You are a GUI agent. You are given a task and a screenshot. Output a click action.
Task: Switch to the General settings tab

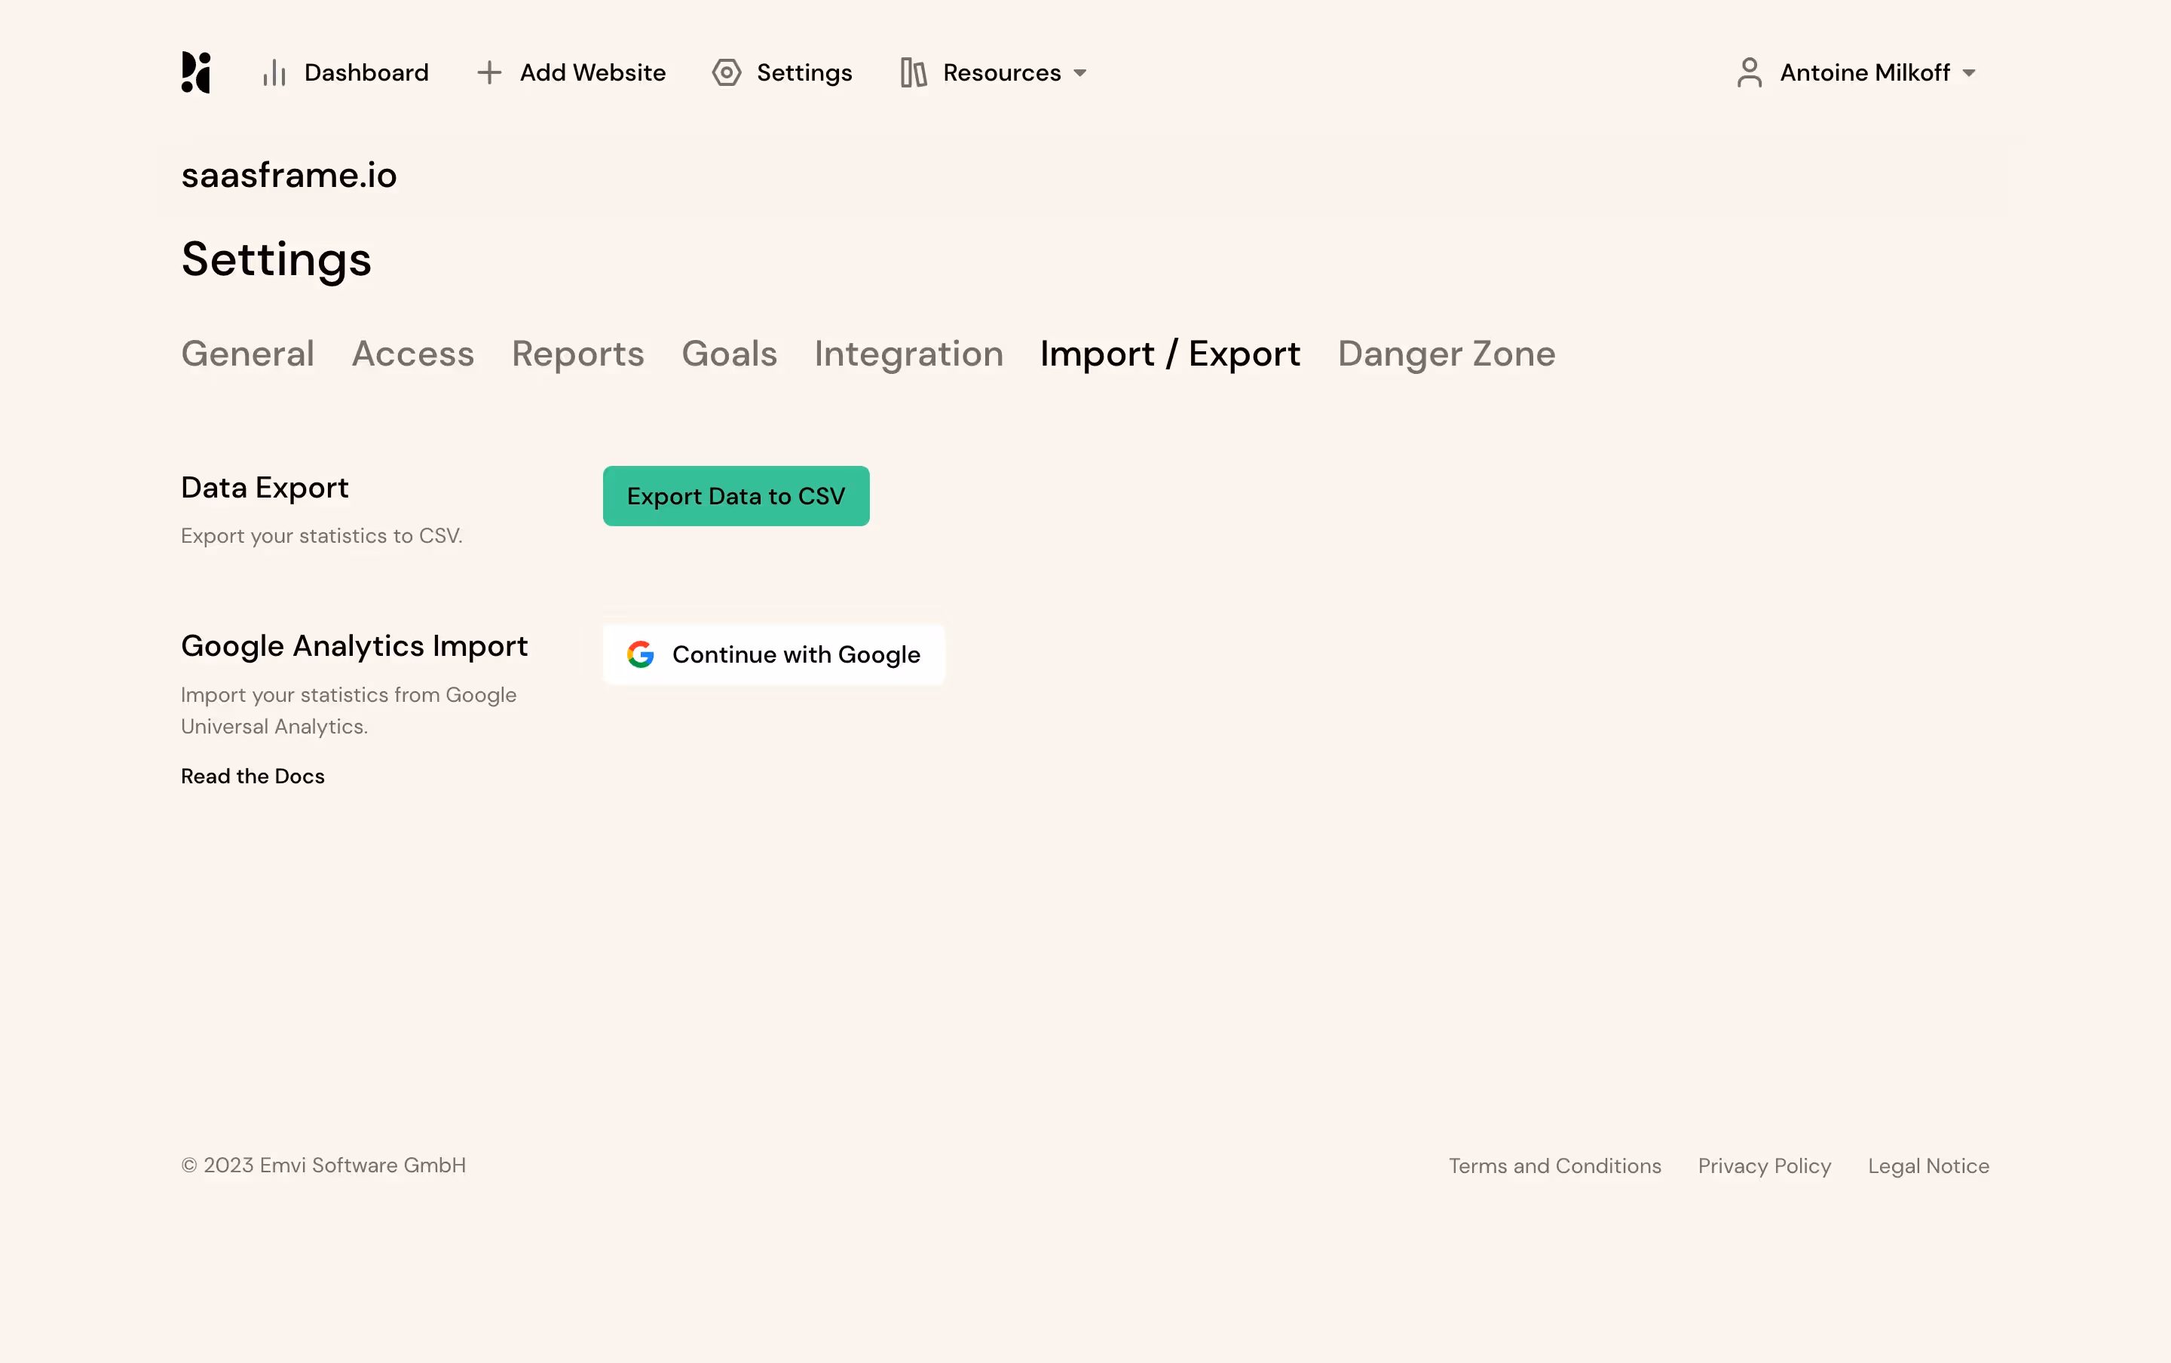pos(248,354)
